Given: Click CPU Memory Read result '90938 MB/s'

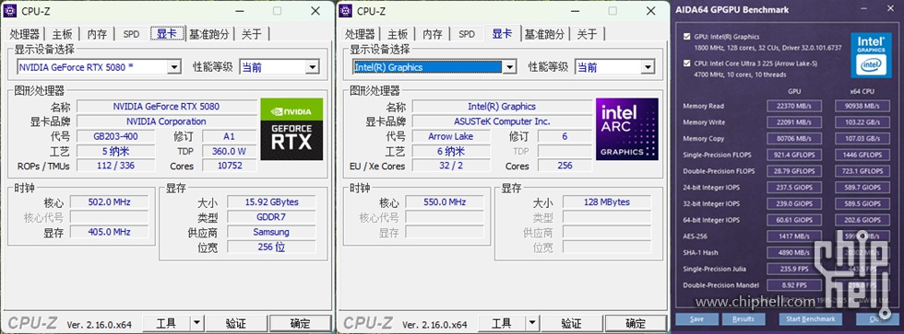Looking at the screenshot, I should (x=862, y=106).
